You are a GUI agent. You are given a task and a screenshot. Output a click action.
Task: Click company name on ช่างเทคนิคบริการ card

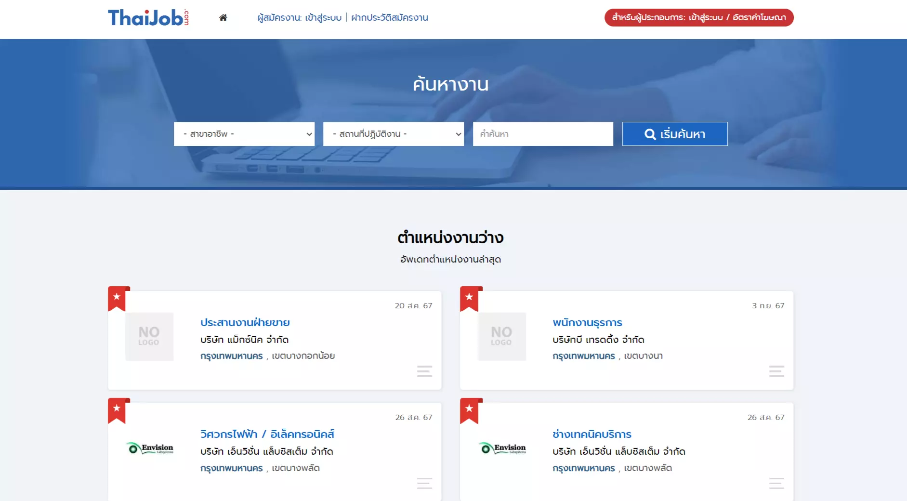619,451
